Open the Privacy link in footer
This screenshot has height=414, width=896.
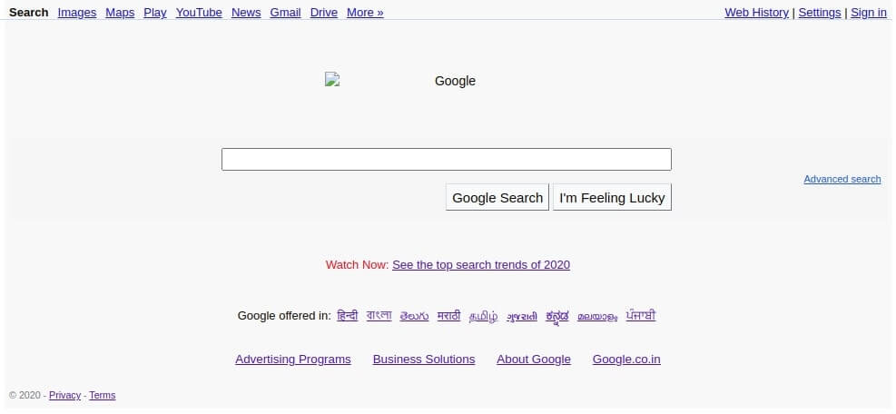64,395
